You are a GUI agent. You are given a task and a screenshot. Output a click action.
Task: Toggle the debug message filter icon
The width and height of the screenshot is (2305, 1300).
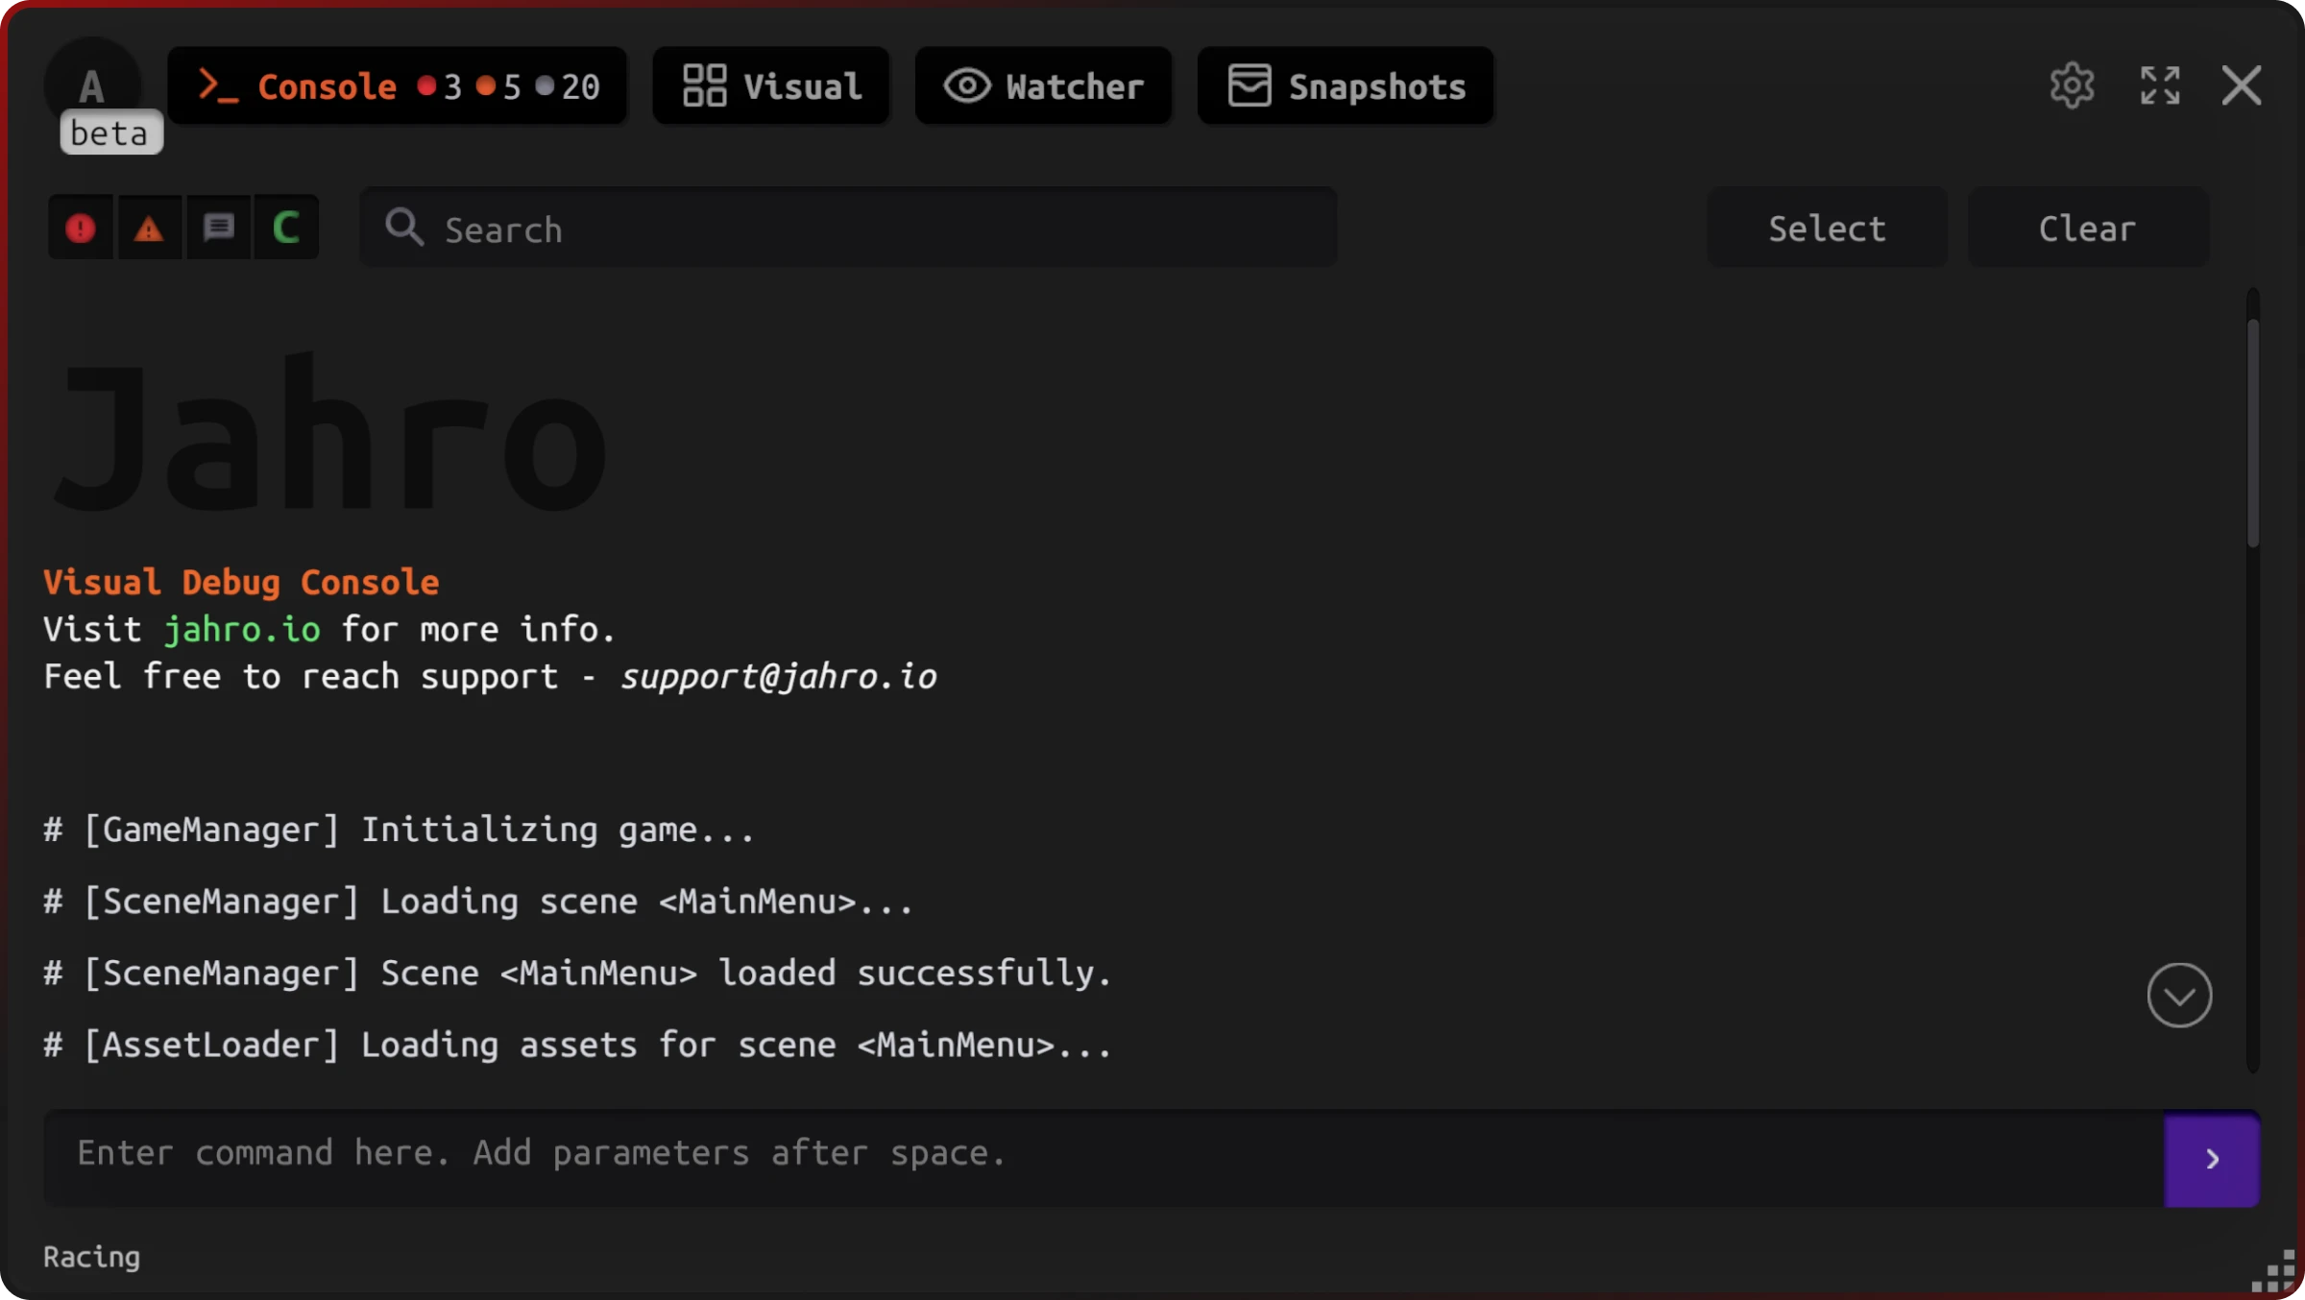coord(219,229)
